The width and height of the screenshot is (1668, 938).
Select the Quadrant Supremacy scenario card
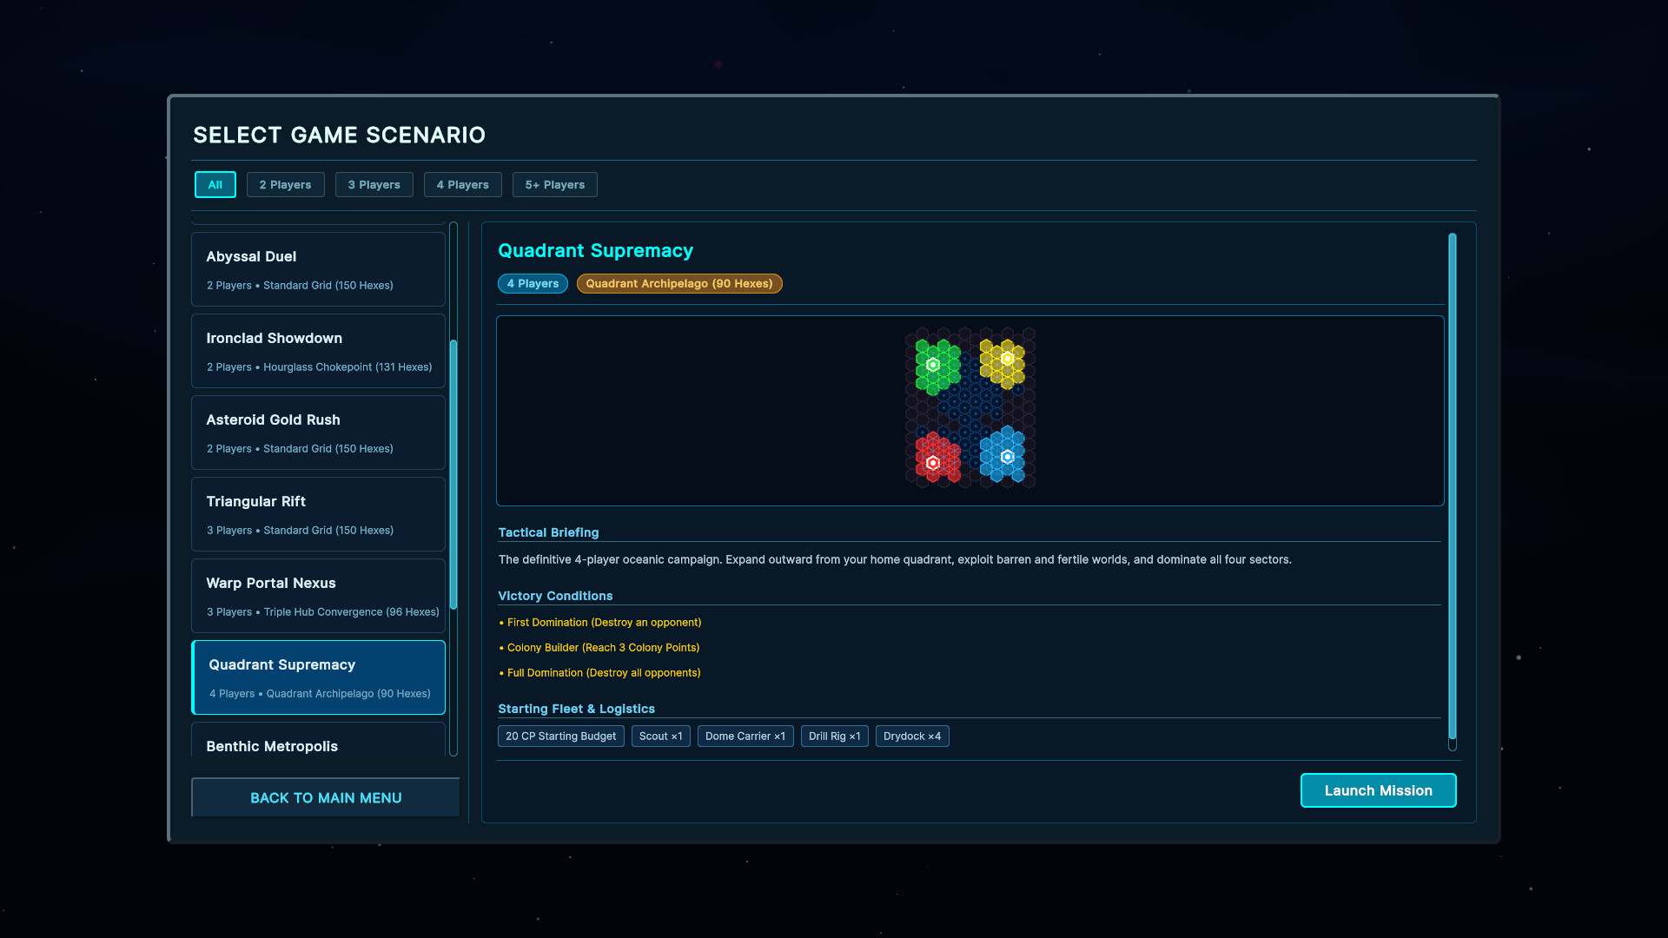point(318,677)
